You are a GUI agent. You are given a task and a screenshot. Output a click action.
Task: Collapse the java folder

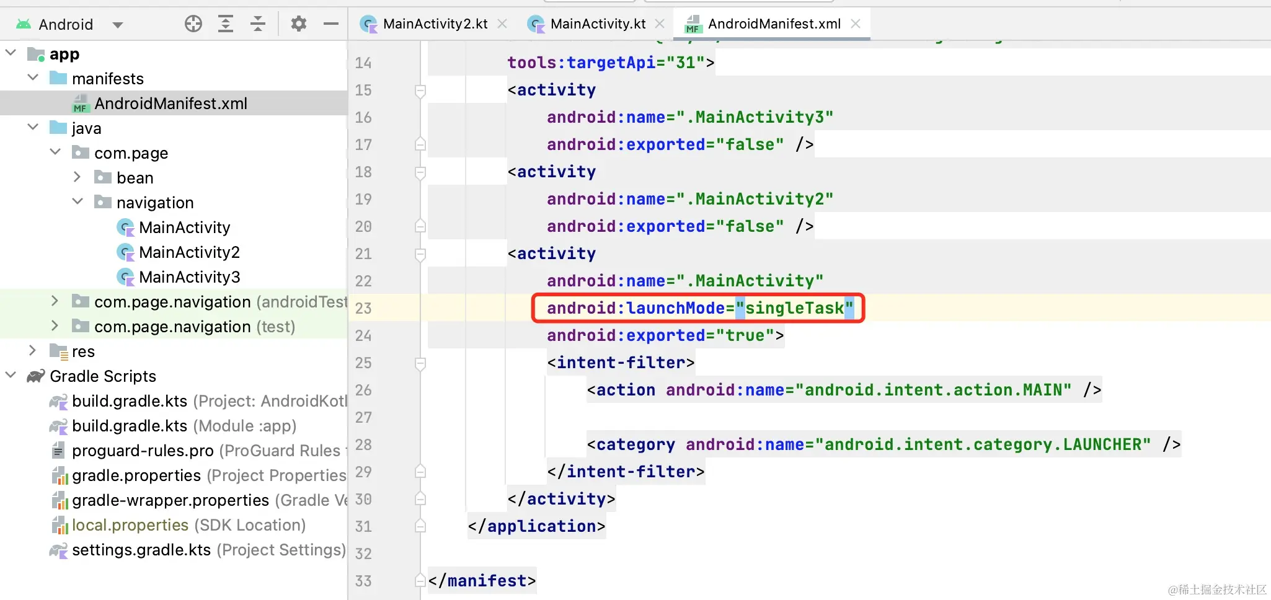coord(33,127)
